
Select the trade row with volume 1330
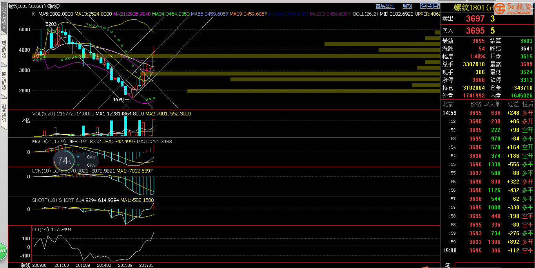click(488, 165)
